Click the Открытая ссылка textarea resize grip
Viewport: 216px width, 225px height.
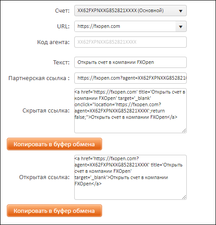click(x=184, y=197)
